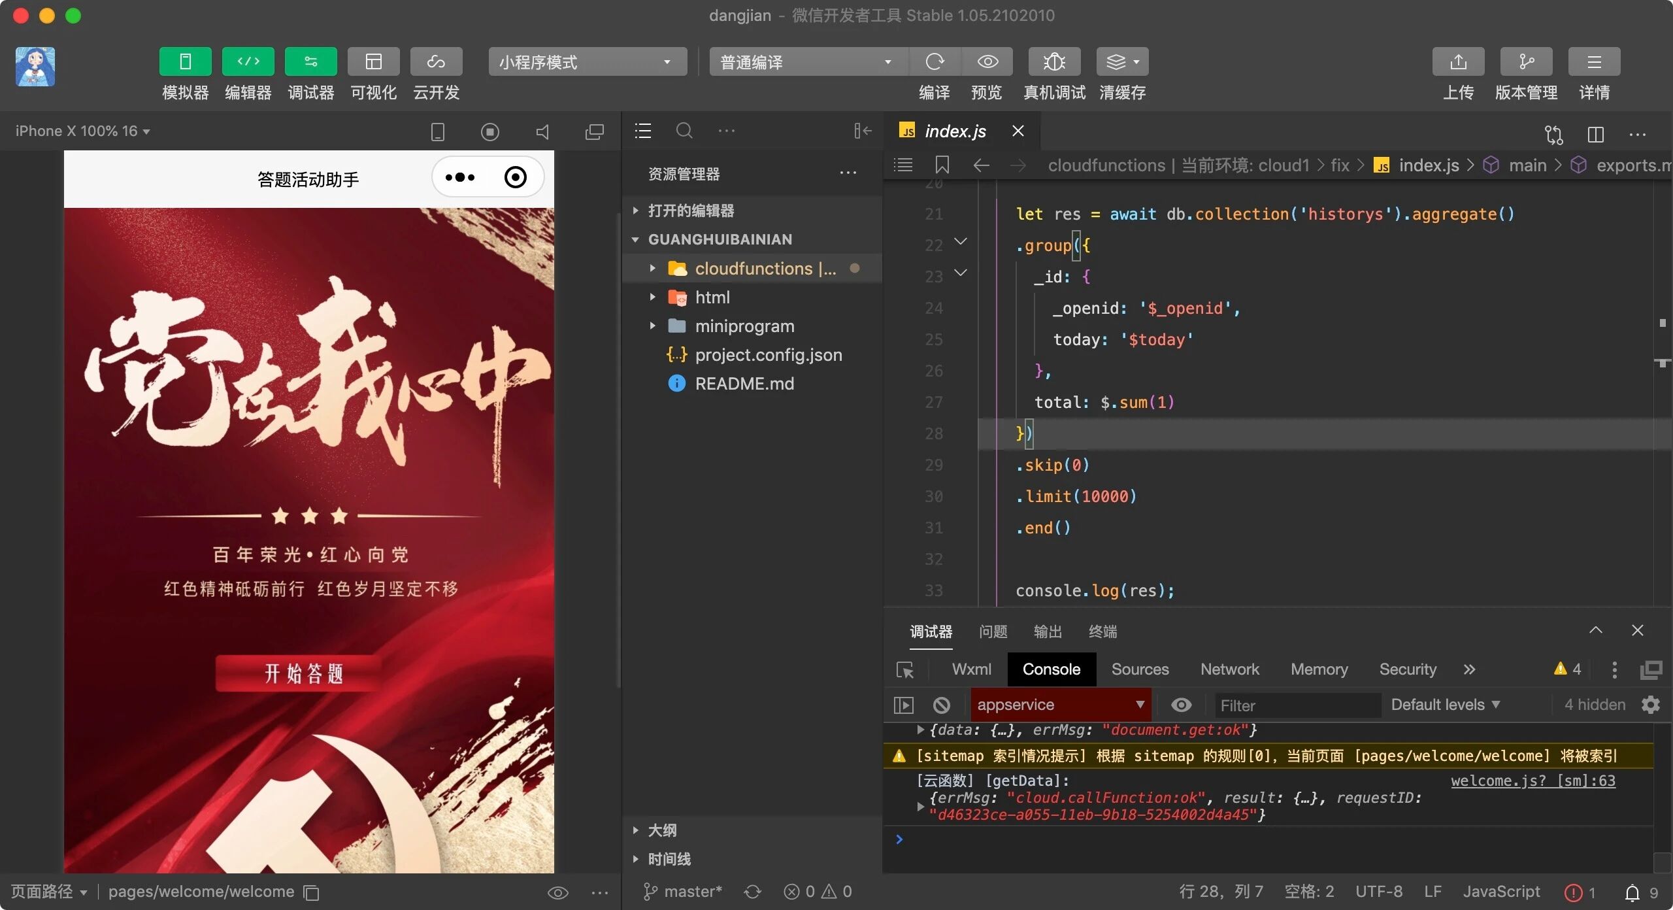Open version management branch icon

click(x=1526, y=61)
